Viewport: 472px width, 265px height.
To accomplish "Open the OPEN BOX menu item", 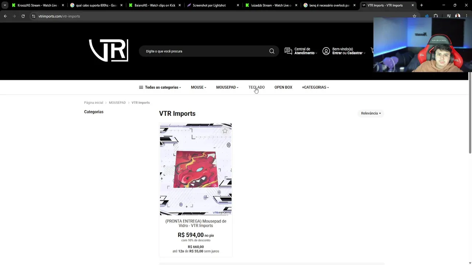I will 283,87.
